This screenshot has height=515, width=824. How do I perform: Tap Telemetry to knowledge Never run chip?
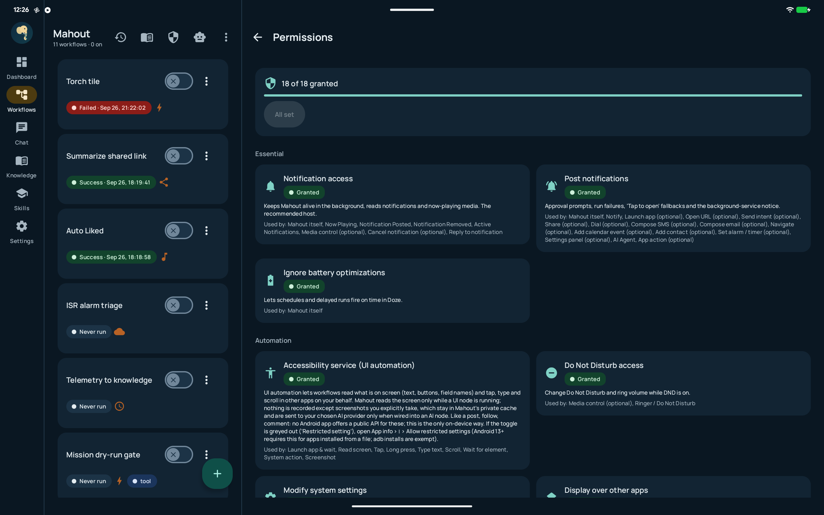pos(89,406)
